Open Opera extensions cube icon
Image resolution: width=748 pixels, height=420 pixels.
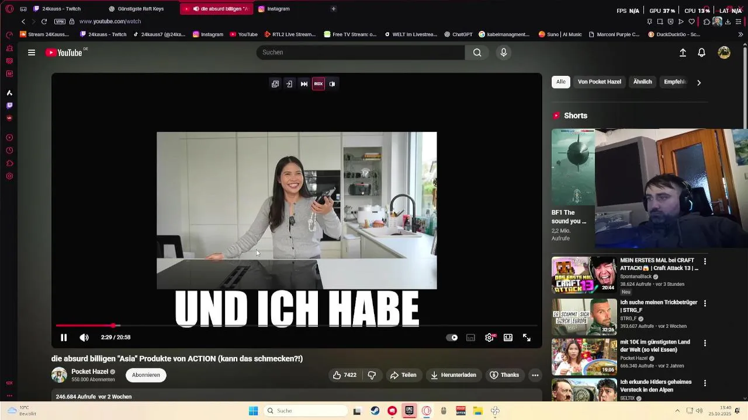pos(707,22)
